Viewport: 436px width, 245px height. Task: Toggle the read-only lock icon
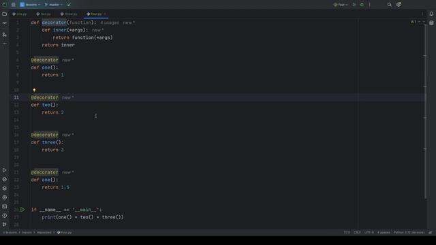[430, 232]
